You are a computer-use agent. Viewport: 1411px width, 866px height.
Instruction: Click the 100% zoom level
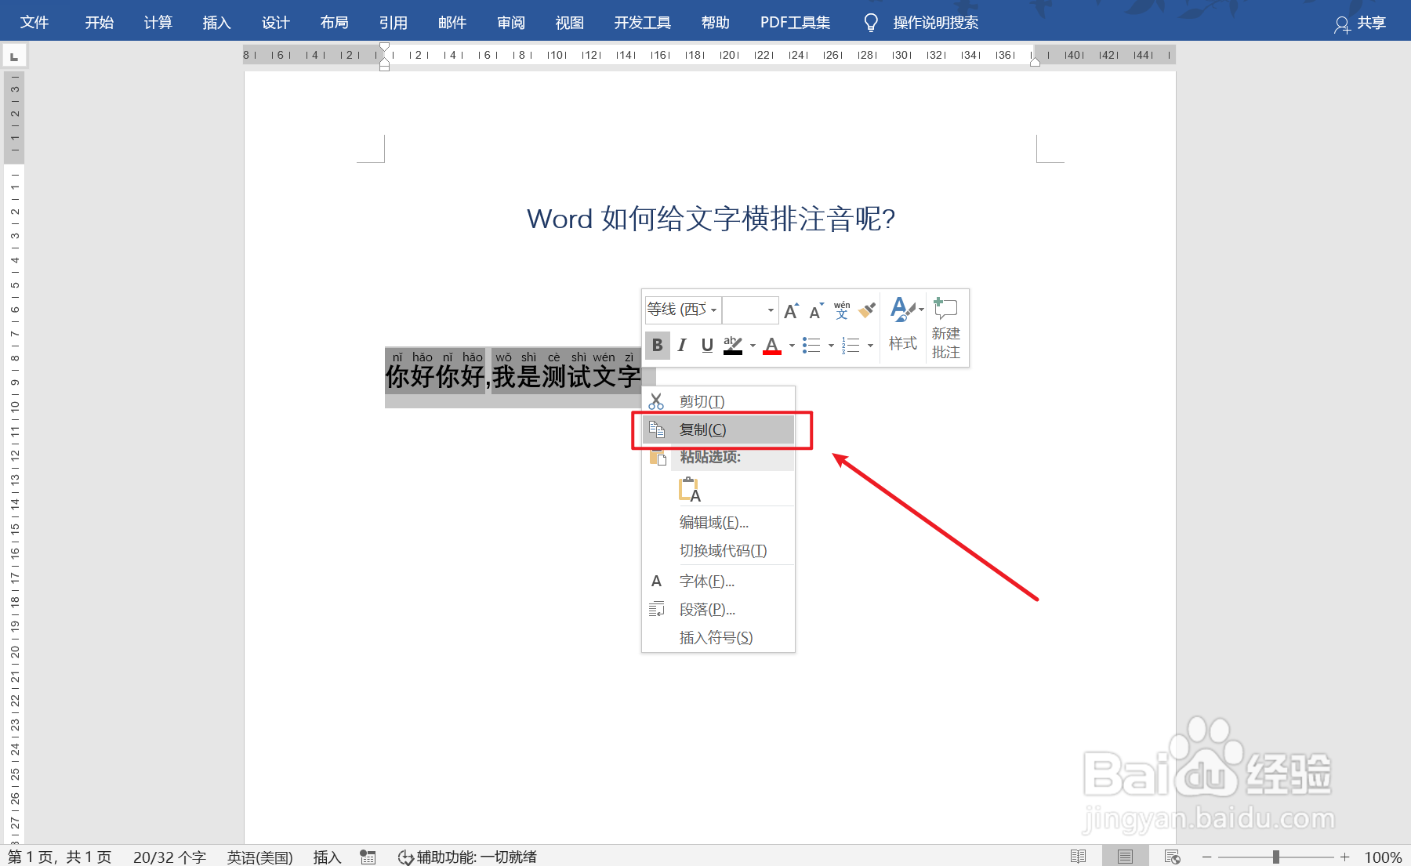[1383, 857]
